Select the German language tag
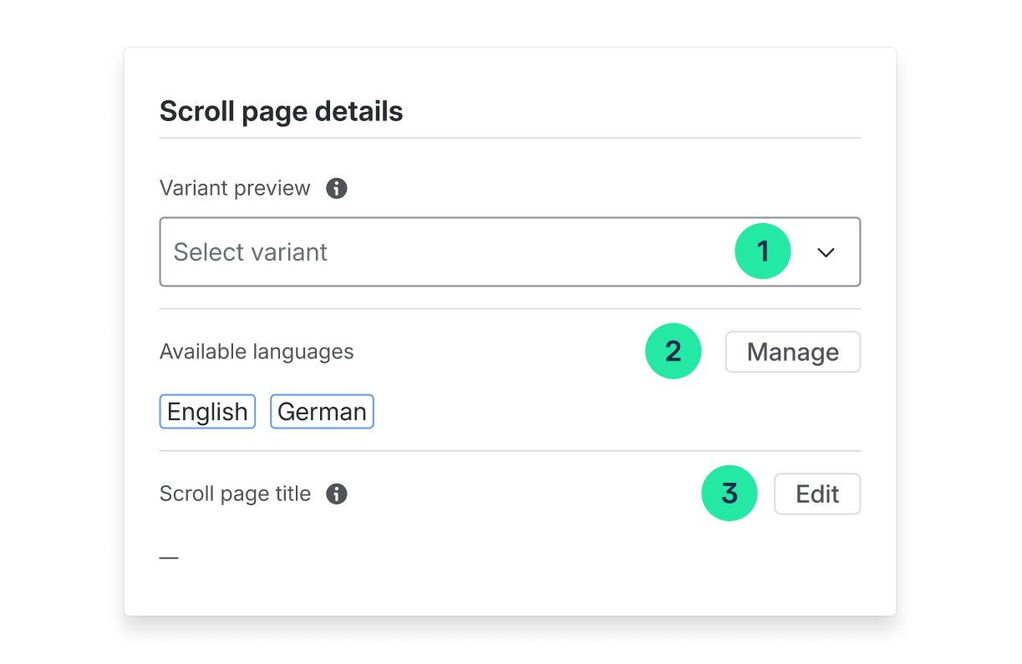The width and height of the screenshot is (1022, 664). (322, 412)
